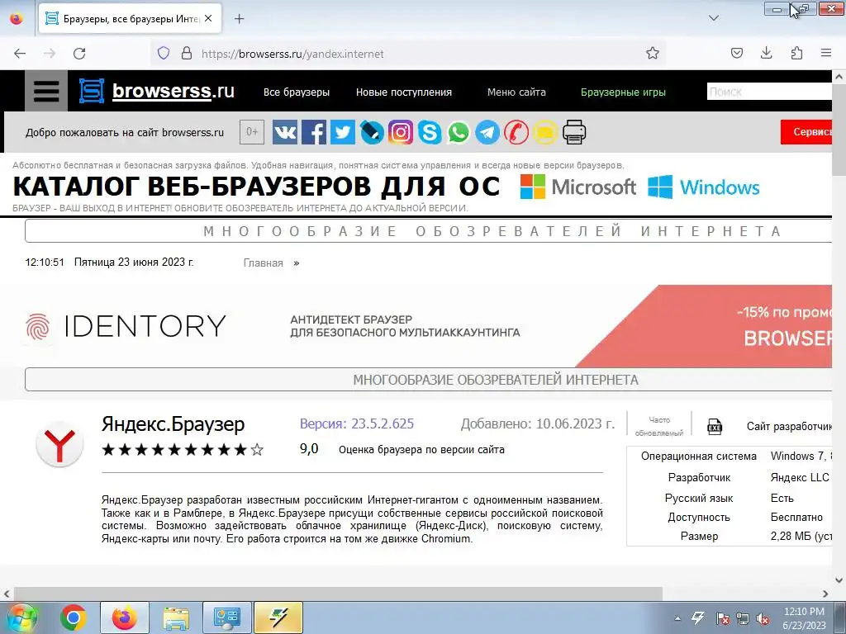Click the Yandex Browser Y logo
Image resolution: width=846 pixels, height=634 pixels.
pos(59,445)
